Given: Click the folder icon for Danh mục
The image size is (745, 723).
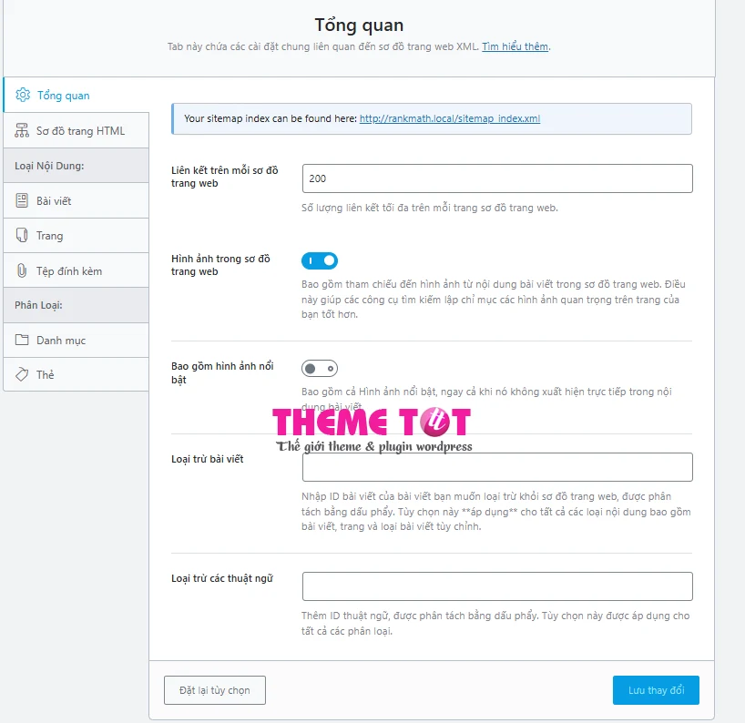Looking at the screenshot, I should (22, 340).
